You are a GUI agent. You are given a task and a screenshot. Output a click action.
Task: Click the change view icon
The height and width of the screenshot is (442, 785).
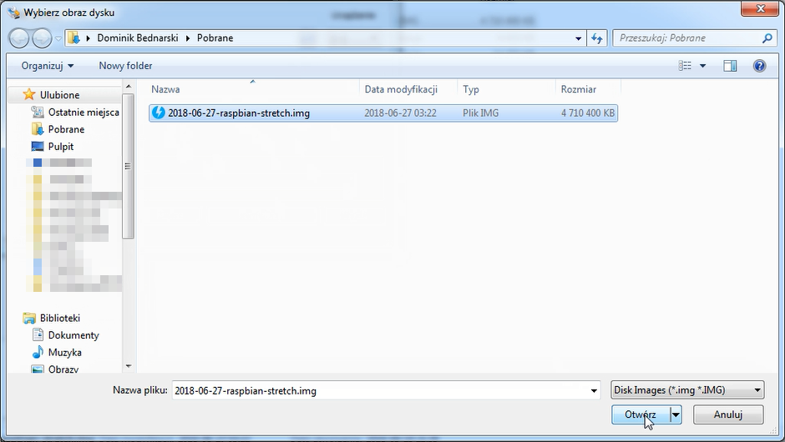(x=686, y=66)
